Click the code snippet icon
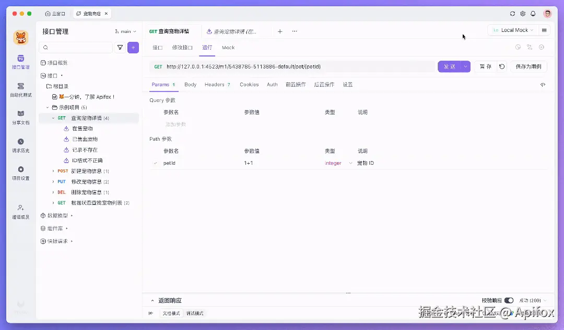This screenshot has height=330, width=564. pos(543,85)
